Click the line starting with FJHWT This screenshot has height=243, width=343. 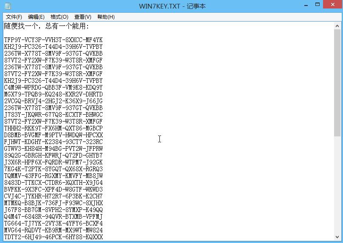[54, 142]
